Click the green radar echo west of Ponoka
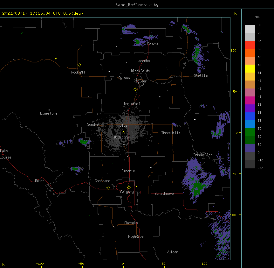Screen dimensions: 274x268 click(137, 42)
